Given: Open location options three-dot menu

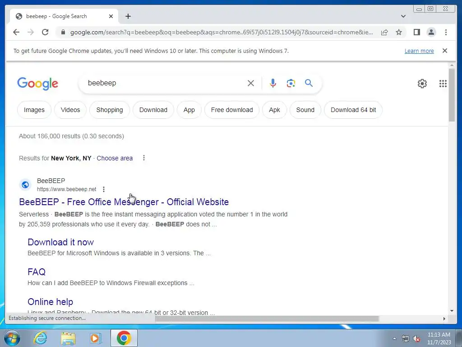Looking at the screenshot, I should tap(144, 158).
